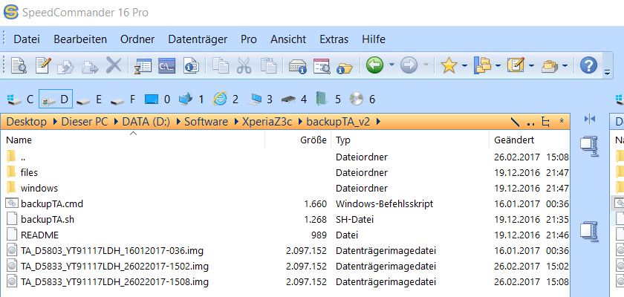Click the notes edit toolbar icon

point(516,65)
